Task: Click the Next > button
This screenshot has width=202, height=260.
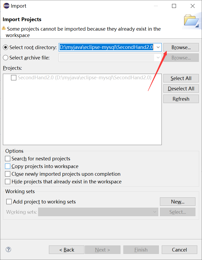Action: click(103, 250)
